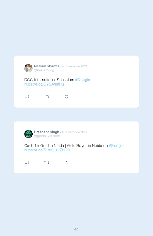This screenshot has height=236, width=153.
Task: Open Prashant Singh's gold dealer avatar
Action: click(x=29, y=134)
